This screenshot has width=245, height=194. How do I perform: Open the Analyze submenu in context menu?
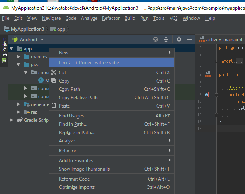pos(112,140)
